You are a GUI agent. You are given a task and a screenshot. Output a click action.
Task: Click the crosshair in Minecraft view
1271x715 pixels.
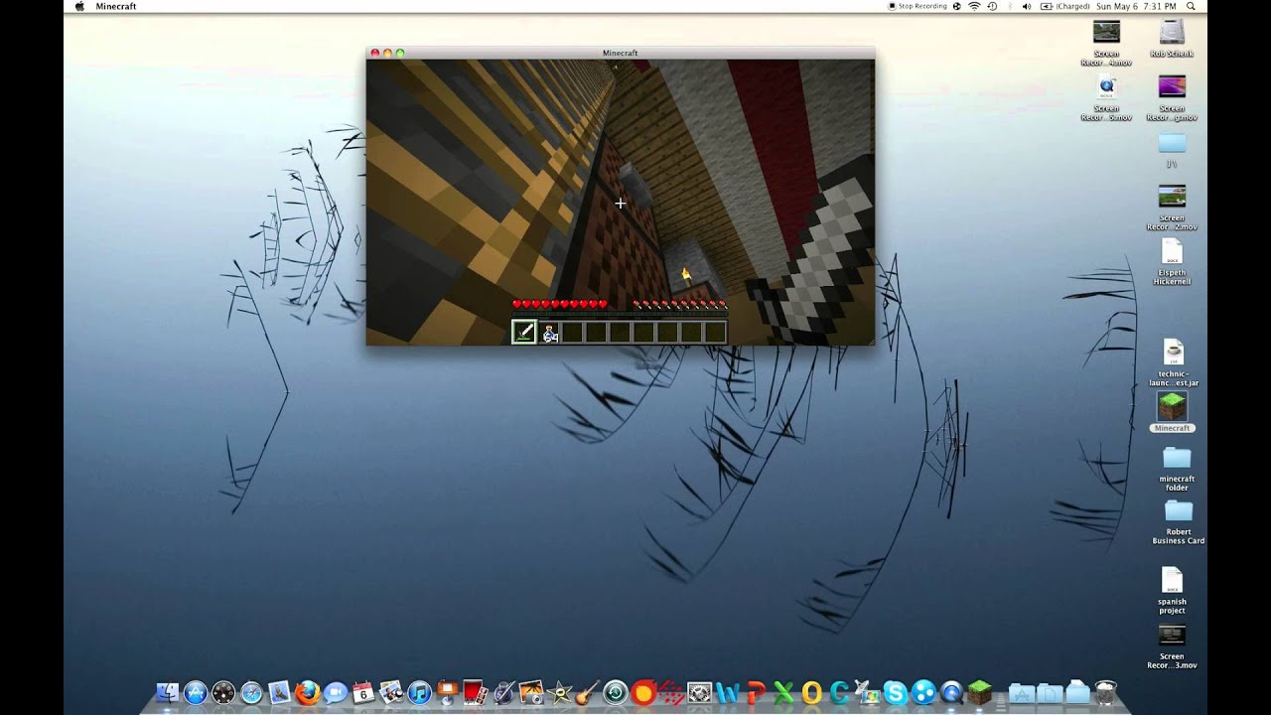[621, 203]
